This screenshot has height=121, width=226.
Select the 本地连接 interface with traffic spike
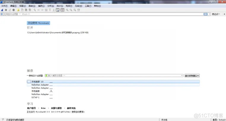(113, 91)
